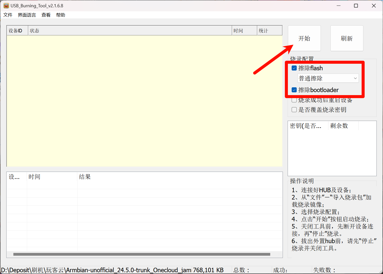Viewport: 383px width, 274px height.
Task: Click the 剩余数 column header
Action: pyautogui.click(x=343, y=126)
